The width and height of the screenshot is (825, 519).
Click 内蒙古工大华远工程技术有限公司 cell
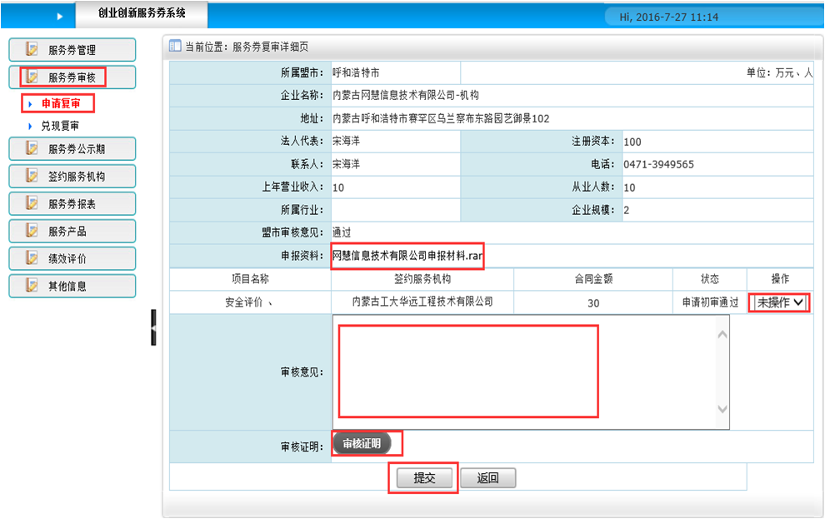[422, 302]
